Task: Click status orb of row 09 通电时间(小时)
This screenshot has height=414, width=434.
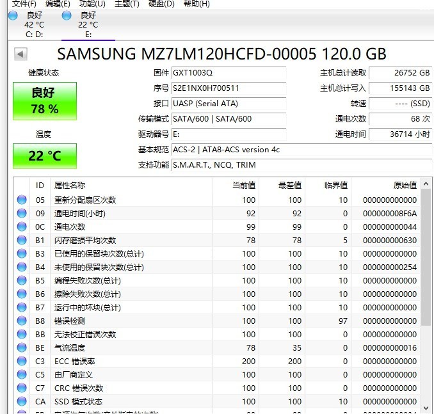Action: [x=22, y=213]
